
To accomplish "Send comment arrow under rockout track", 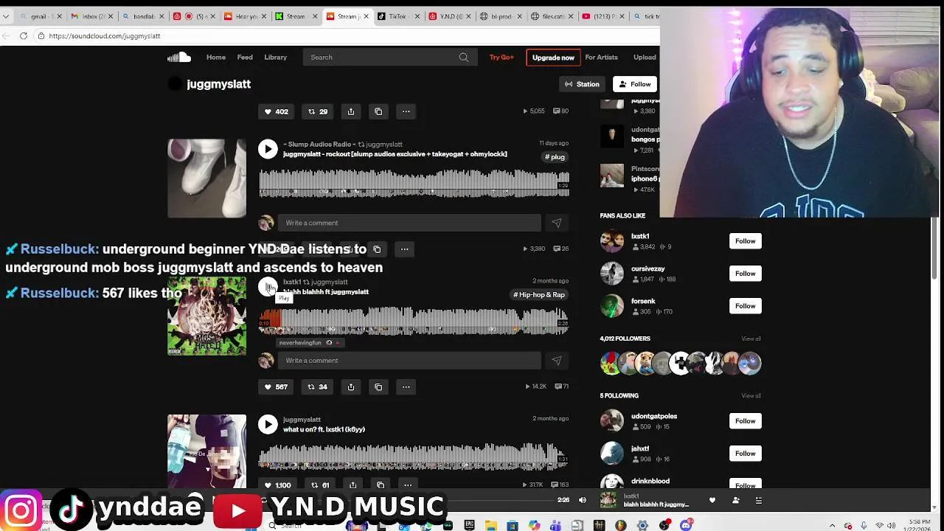I will click(x=556, y=223).
